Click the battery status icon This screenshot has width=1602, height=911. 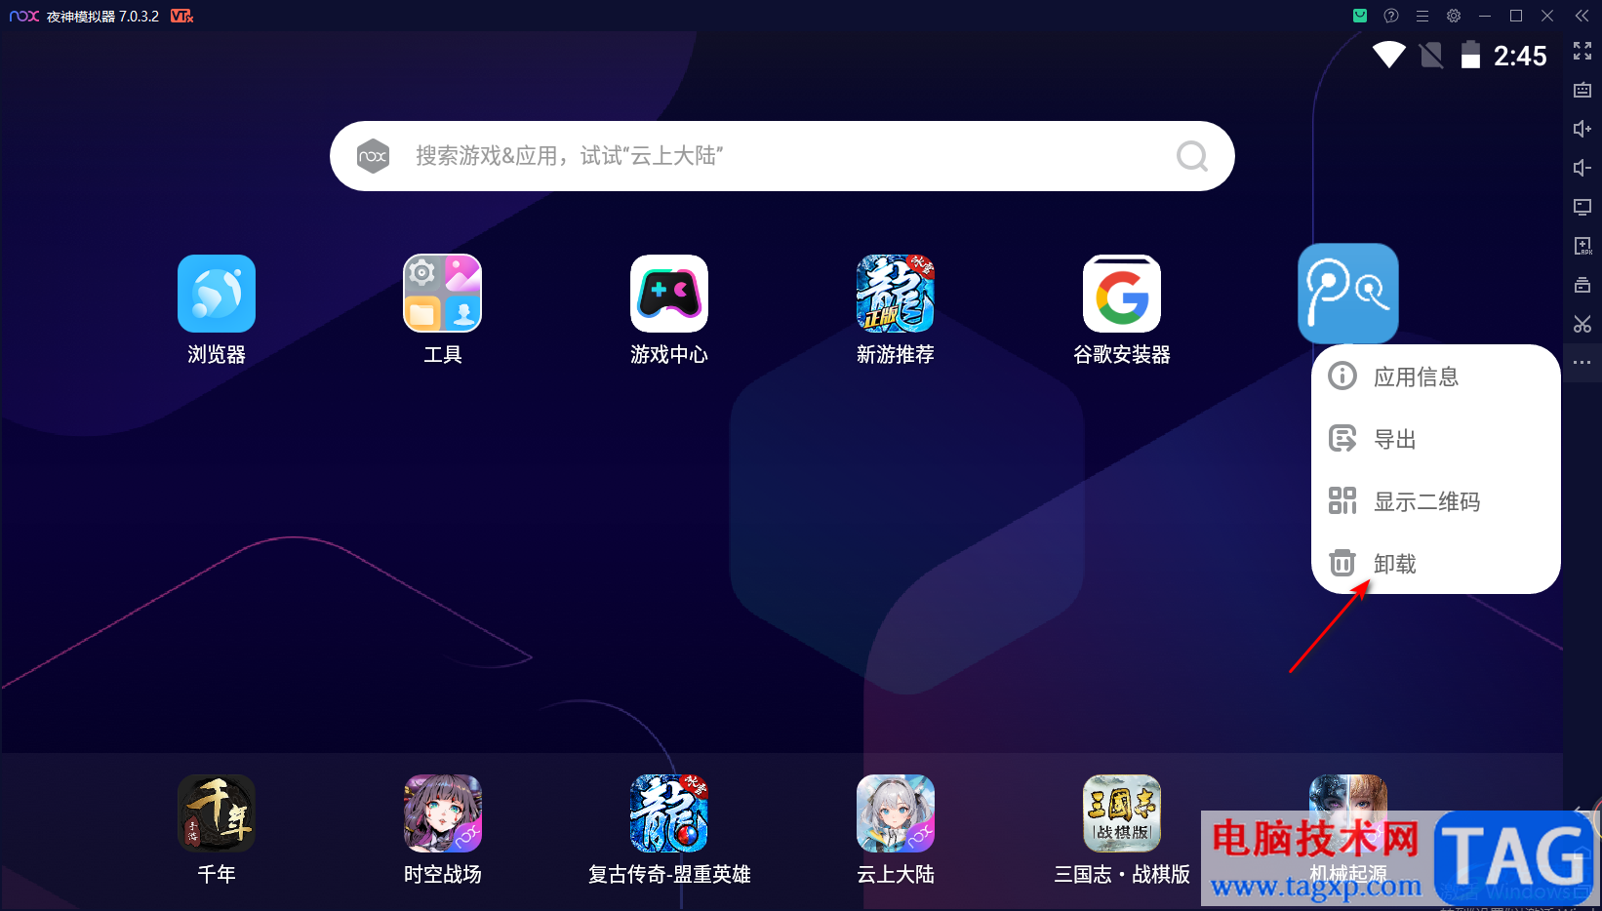pos(1470,55)
